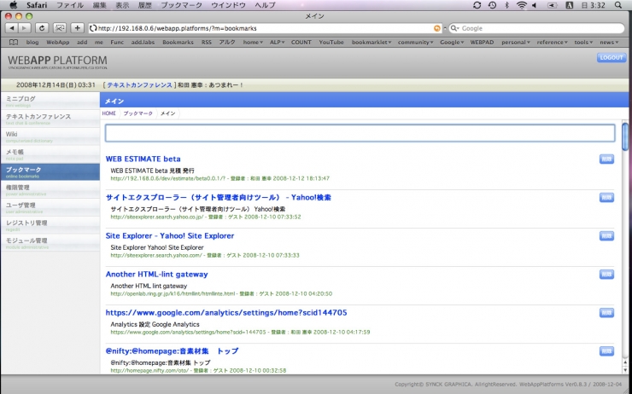Delete Another HTML-lint gateway bookmark
The width and height of the screenshot is (632, 394).
coord(606,274)
